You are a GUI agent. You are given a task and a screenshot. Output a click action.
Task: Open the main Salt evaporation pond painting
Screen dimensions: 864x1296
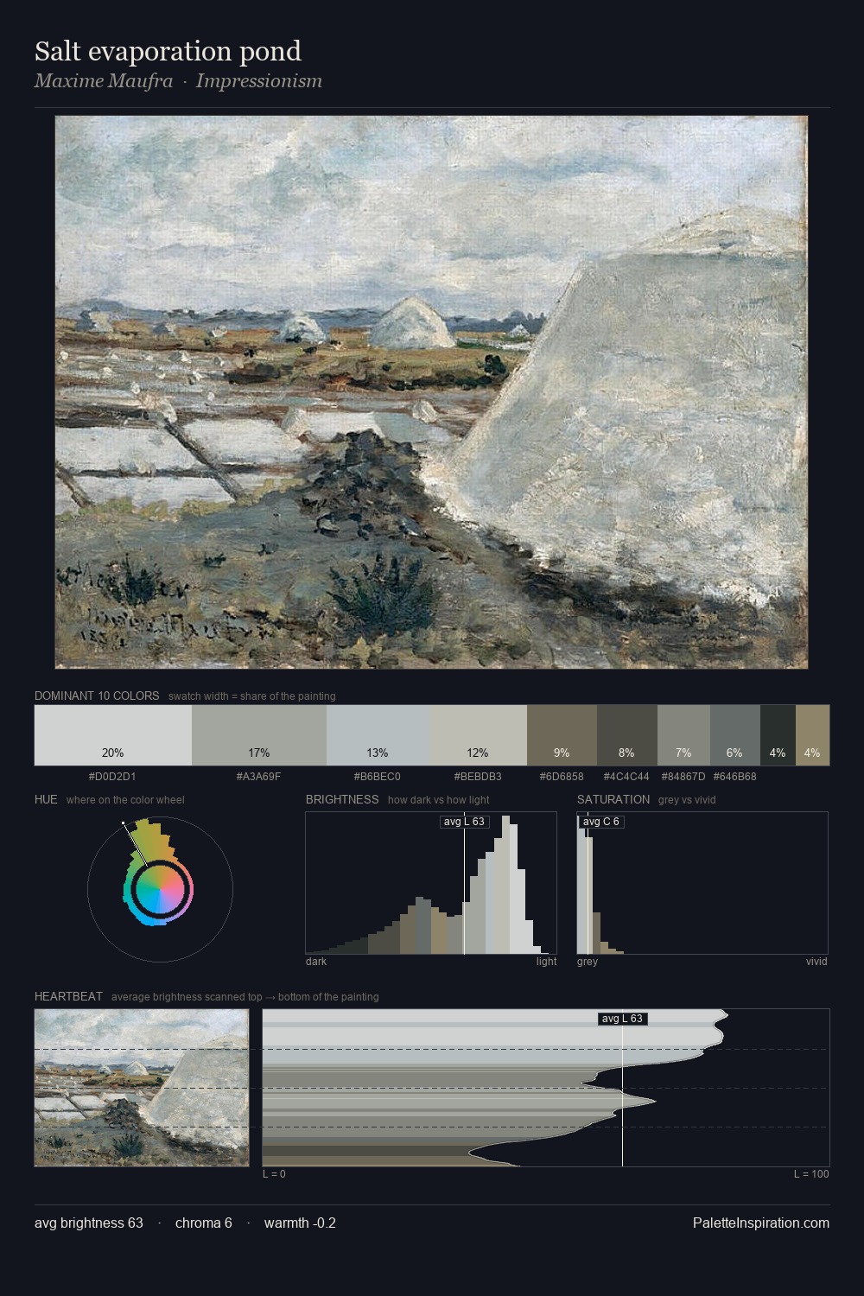coord(431,392)
